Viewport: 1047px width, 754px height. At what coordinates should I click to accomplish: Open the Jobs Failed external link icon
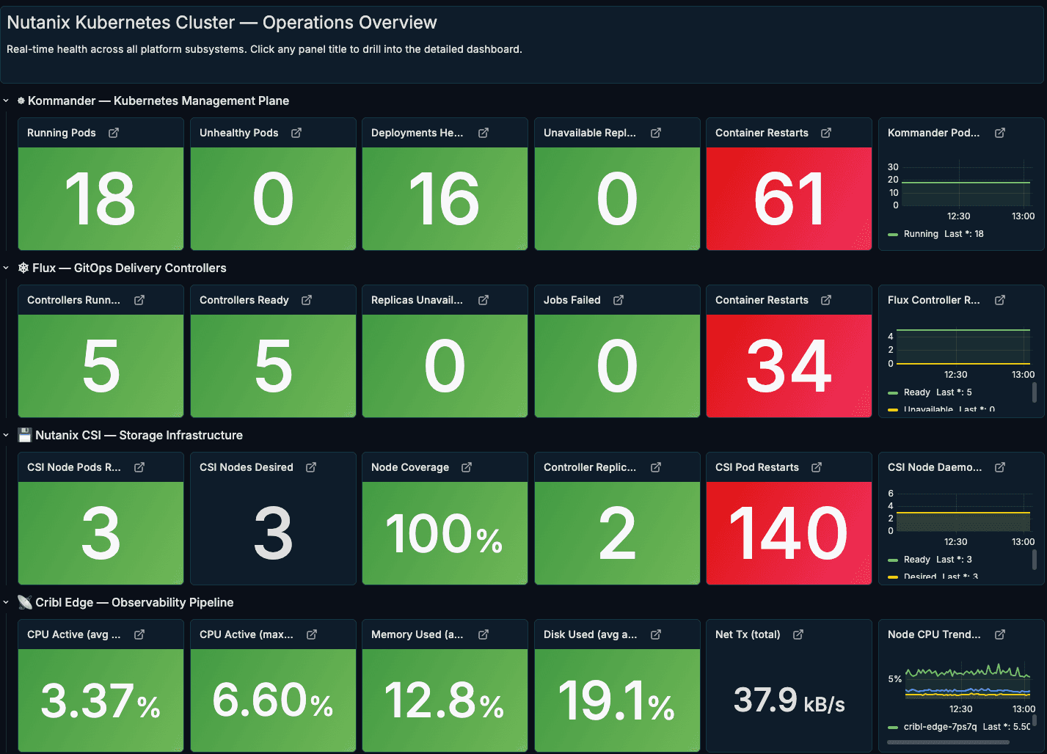(618, 300)
